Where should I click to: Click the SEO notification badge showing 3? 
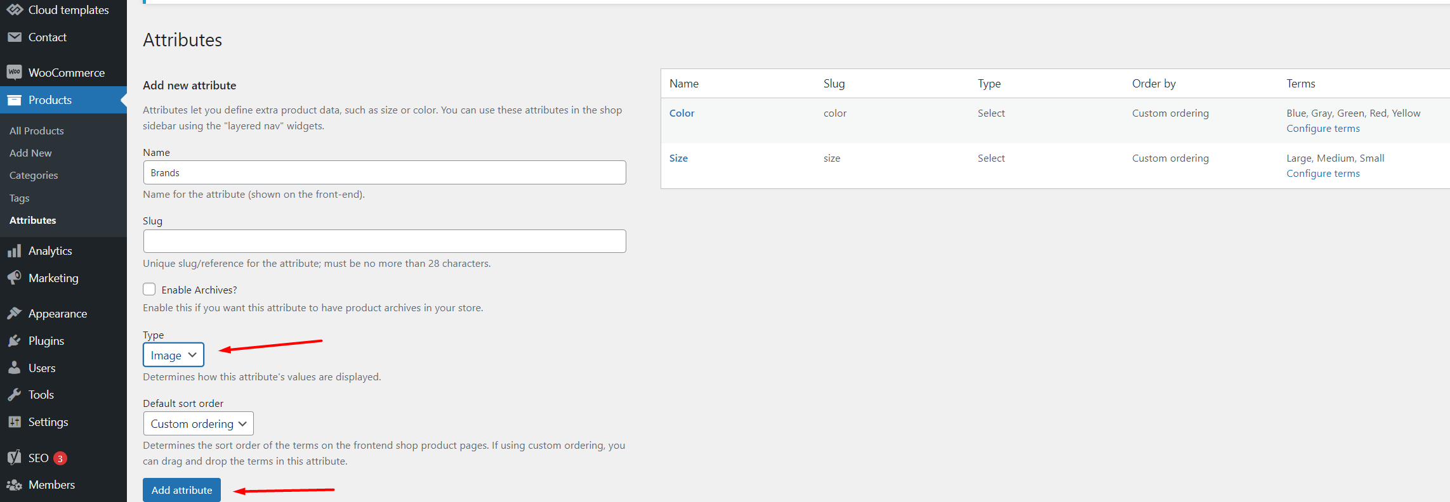point(60,458)
